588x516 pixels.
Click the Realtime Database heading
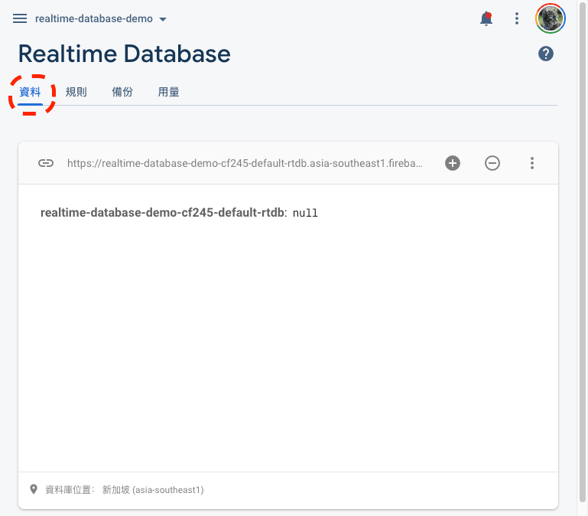tap(124, 54)
